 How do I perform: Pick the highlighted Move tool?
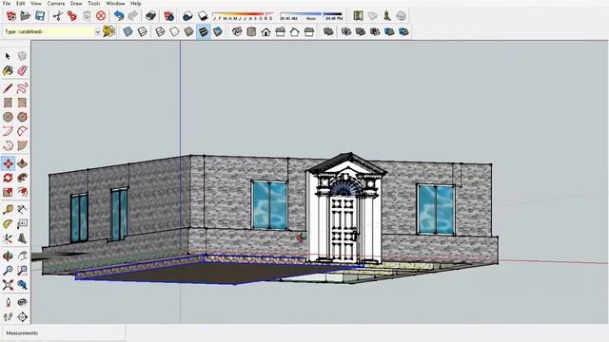pos(8,163)
